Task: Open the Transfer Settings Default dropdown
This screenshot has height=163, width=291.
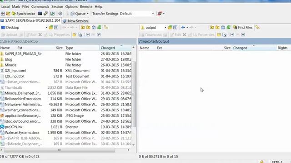Action: point(137,14)
